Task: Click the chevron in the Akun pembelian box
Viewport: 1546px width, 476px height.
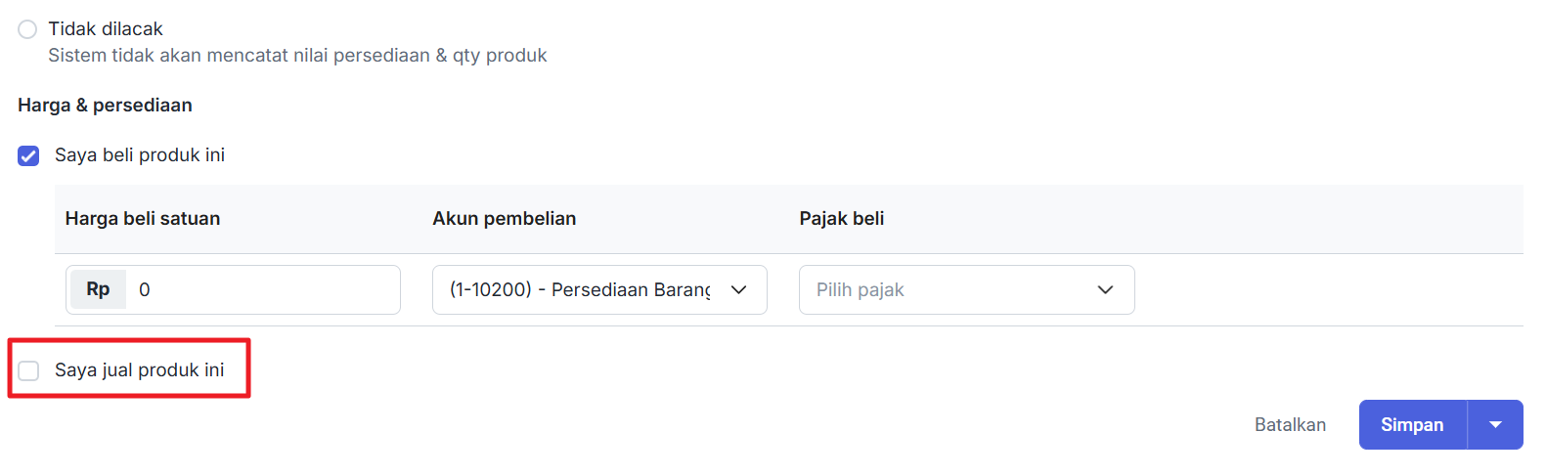Action: coord(739,289)
